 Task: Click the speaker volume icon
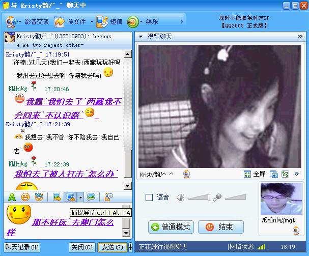pos(180,197)
